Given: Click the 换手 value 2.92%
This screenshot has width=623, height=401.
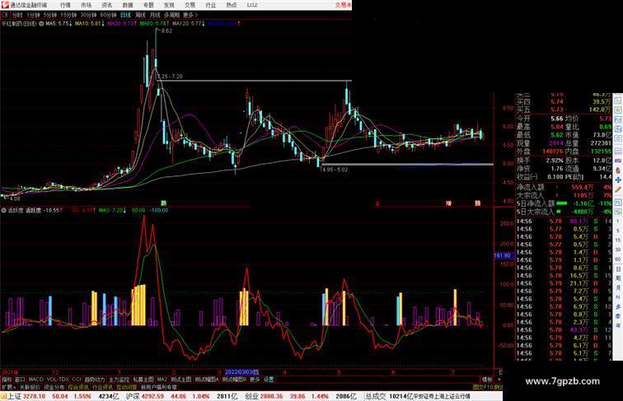Looking at the screenshot, I should coord(555,161).
